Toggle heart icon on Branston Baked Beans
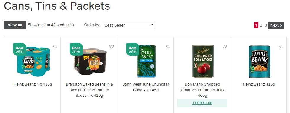290x113 pixels. [112, 47]
